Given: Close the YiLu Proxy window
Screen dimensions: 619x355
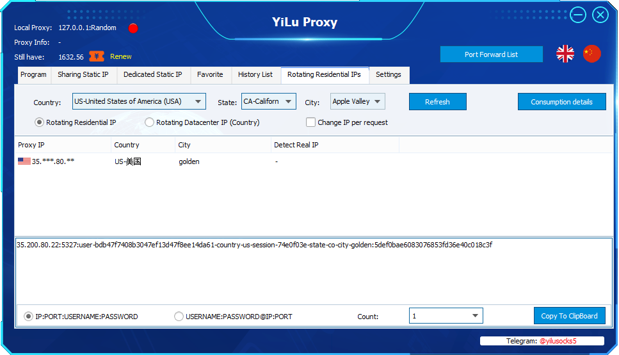Looking at the screenshot, I should 600,15.
